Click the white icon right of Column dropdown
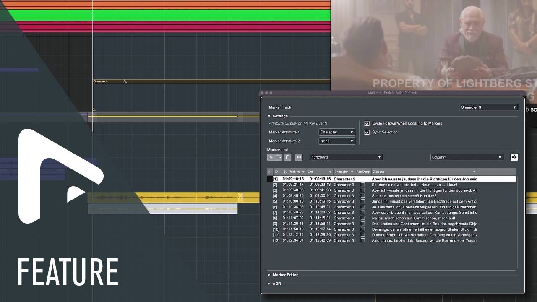This screenshot has width=537, height=302. pyautogui.click(x=514, y=157)
